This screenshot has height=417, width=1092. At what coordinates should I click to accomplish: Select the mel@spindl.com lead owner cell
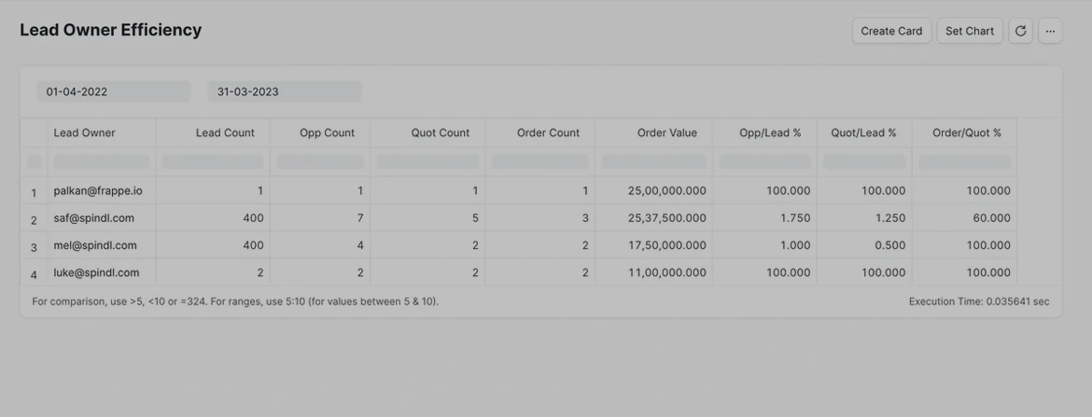coord(95,245)
